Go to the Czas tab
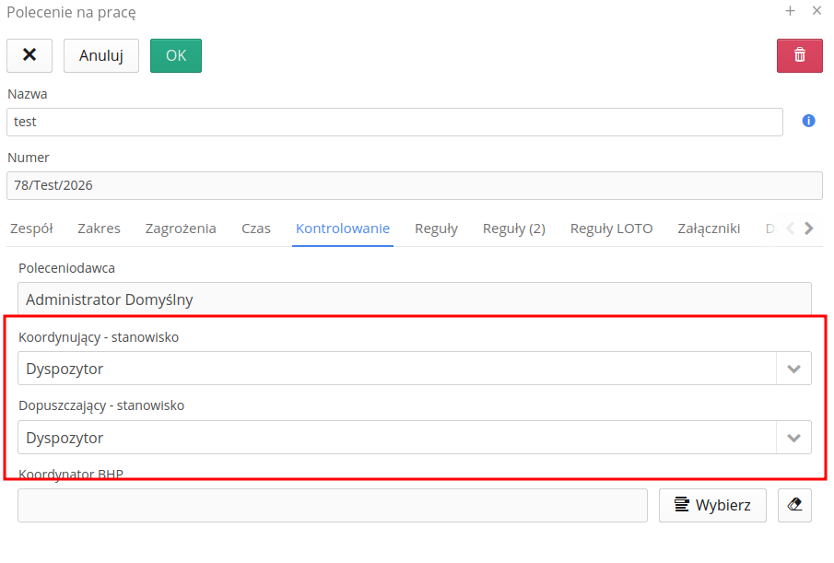This screenshot has width=834, height=563. tap(256, 229)
